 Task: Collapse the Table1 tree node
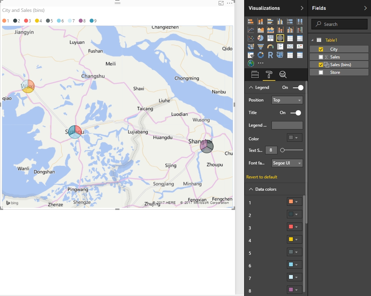point(312,40)
